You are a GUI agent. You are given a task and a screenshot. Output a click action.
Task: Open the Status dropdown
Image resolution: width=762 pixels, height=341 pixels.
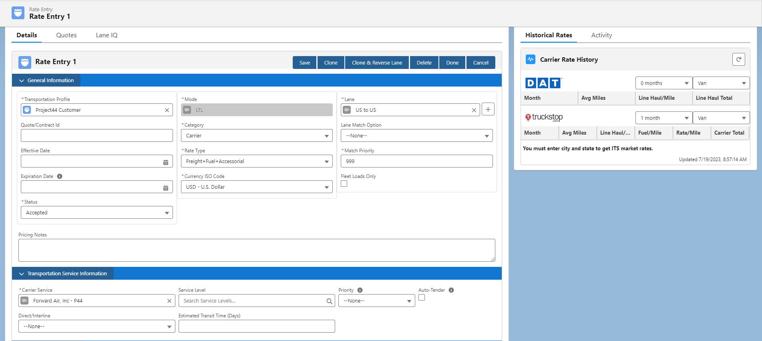click(x=97, y=213)
